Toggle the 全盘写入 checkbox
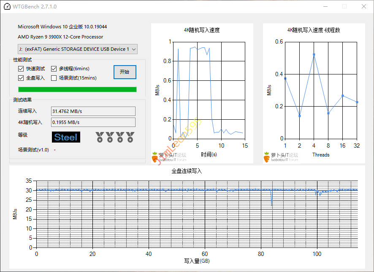The height and width of the screenshot is (272, 374). point(21,78)
